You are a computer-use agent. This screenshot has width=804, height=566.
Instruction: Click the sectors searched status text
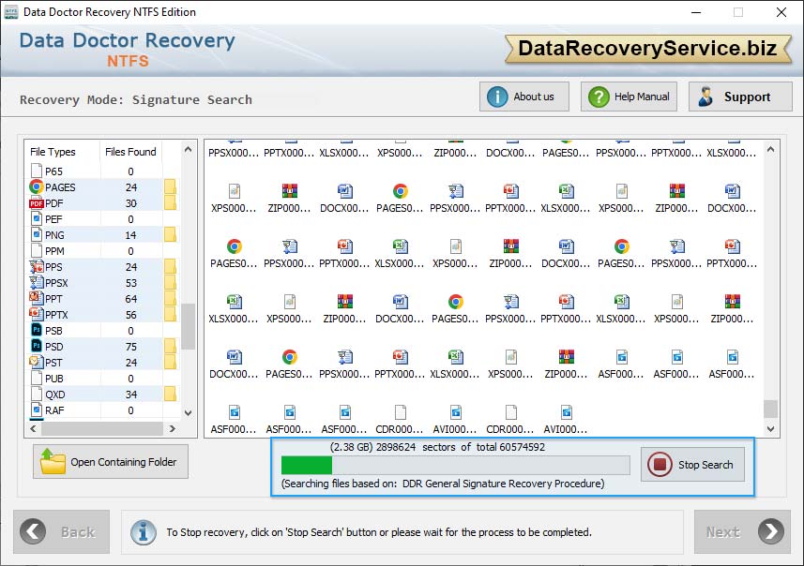coord(437,447)
